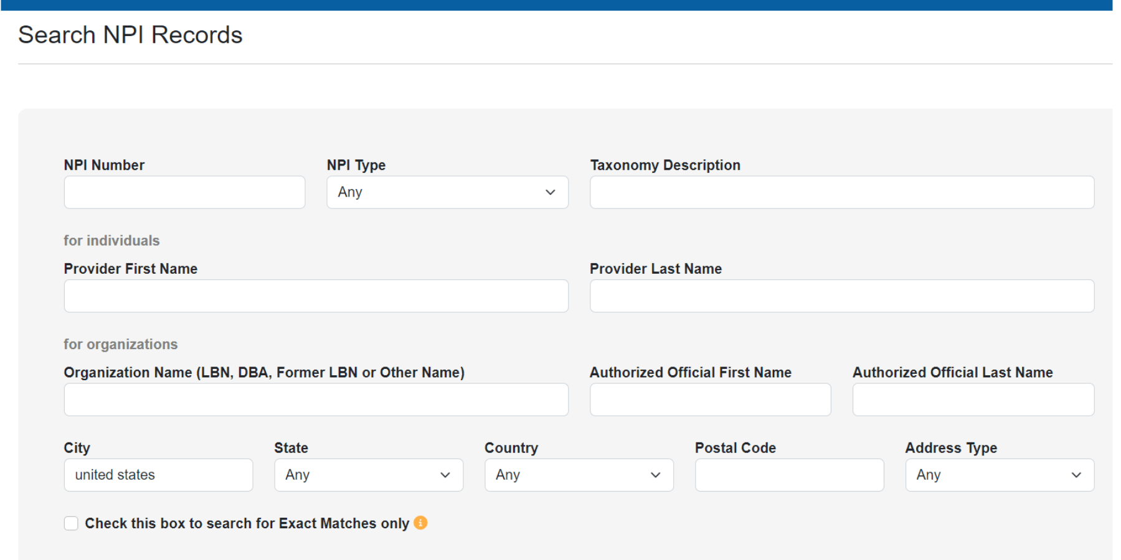Focus the NPI Number input field
The width and height of the screenshot is (1121, 560).
pyautogui.click(x=184, y=192)
